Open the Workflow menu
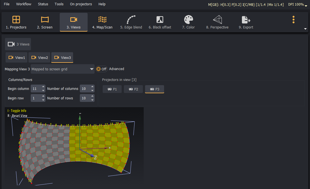 point(24,4)
